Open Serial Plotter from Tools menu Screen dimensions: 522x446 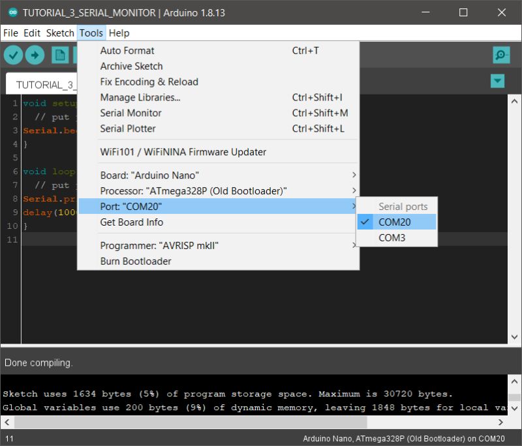pyautogui.click(x=128, y=128)
